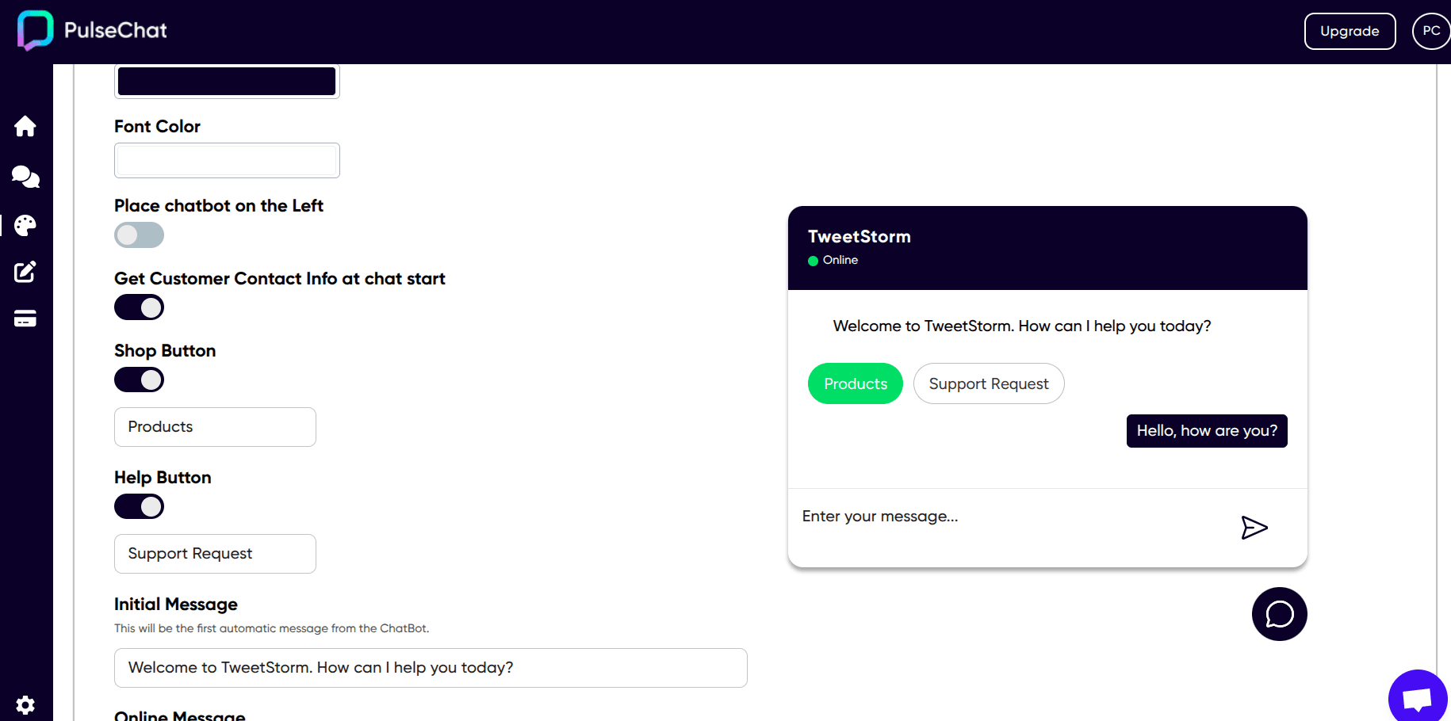Image resolution: width=1451 pixels, height=721 pixels.
Task: Click the PulseChat logo
Action: click(90, 30)
